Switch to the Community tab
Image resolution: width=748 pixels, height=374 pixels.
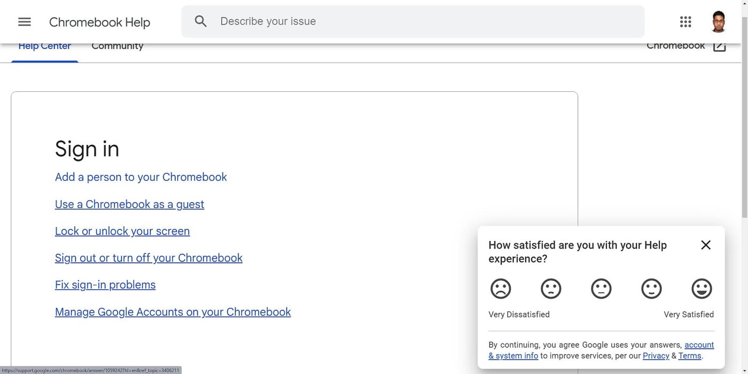(x=118, y=46)
